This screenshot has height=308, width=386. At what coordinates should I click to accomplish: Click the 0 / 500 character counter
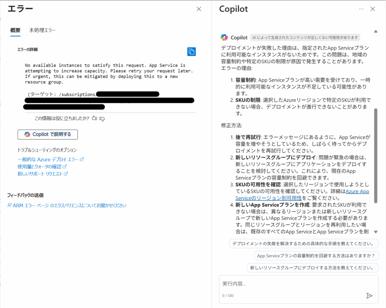228,296
